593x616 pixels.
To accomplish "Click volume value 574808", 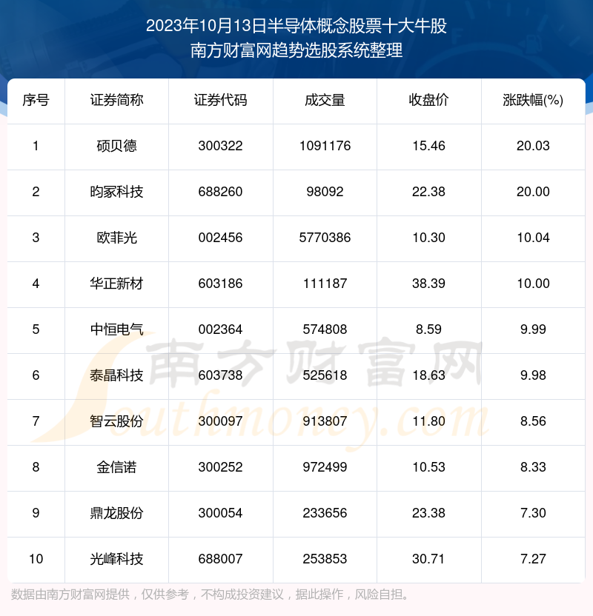I will tap(325, 329).
